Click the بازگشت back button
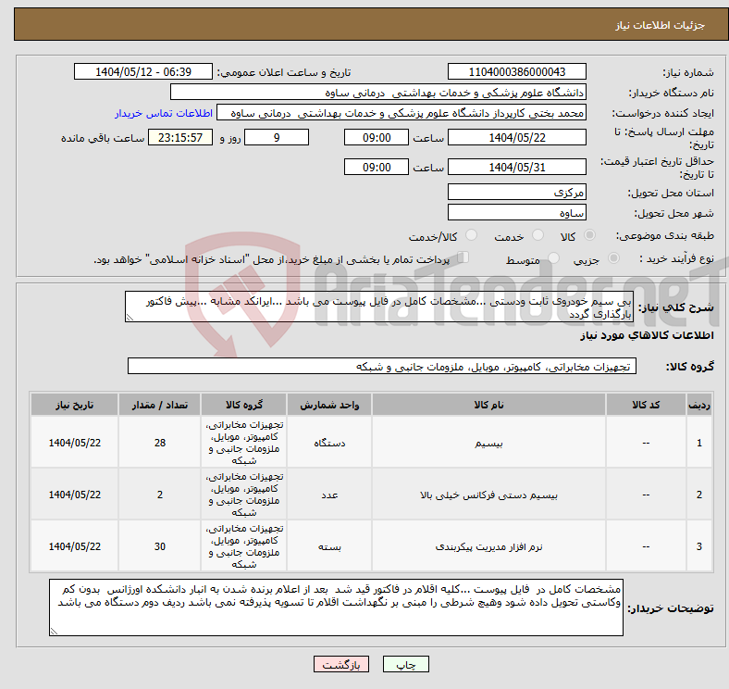Viewport: 729px width, 689px height. pyautogui.click(x=341, y=664)
